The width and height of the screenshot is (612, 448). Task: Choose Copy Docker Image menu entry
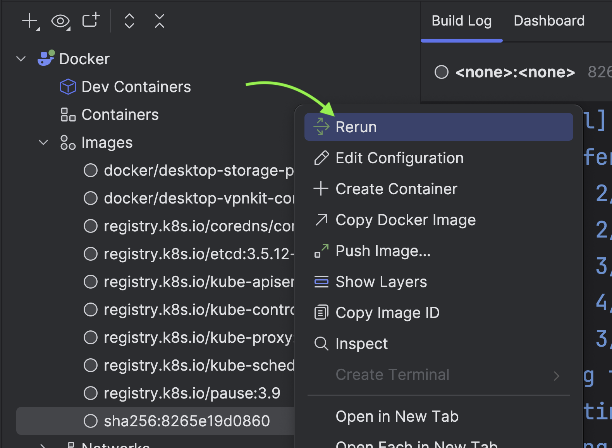[439, 220]
